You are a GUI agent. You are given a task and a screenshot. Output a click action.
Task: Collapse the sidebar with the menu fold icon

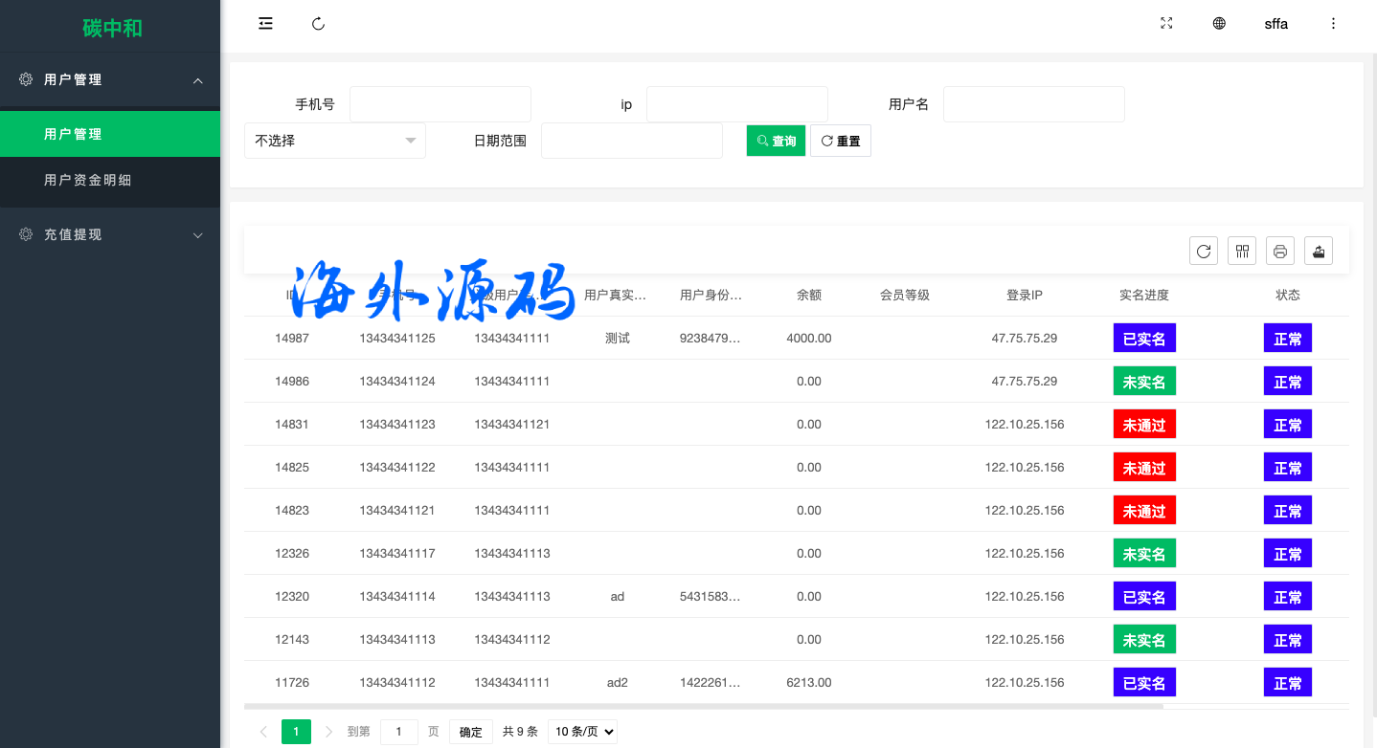pyautogui.click(x=265, y=24)
